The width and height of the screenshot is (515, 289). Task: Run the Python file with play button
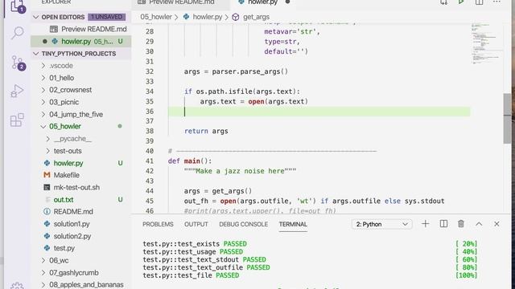[461, 2]
